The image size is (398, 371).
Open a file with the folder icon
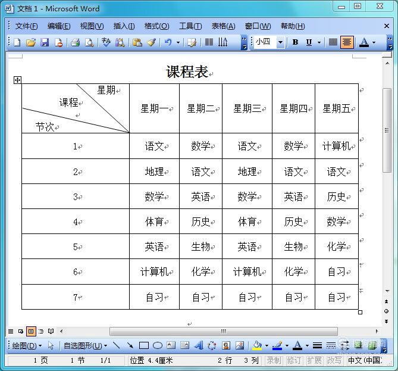pyautogui.click(x=31, y=42)
